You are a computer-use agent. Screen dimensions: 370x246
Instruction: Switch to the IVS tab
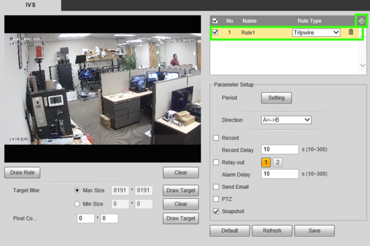(x=30, y=5)
